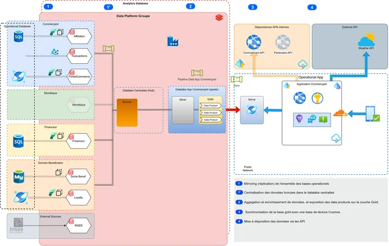Select the Commerçant API globe icon
389x246 pixels.
tap(253, 42)
